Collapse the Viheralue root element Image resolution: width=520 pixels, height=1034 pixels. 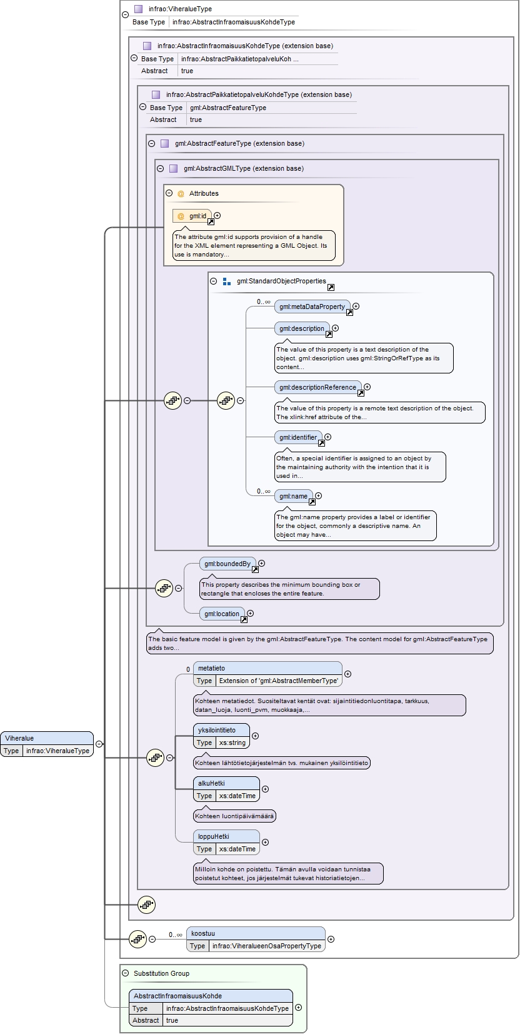point(99,744)
